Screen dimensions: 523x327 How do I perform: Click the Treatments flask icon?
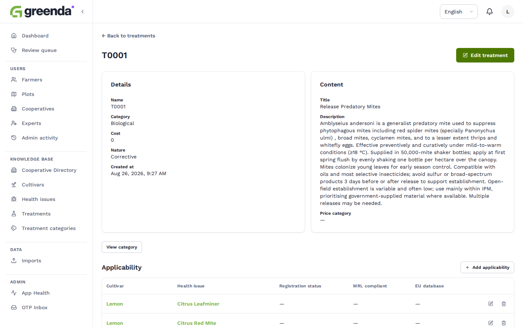point(14,214)
